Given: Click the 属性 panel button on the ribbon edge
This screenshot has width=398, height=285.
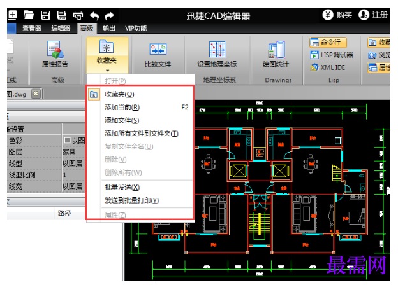Looking at the screenshot, I should click(x=379, y=67).
